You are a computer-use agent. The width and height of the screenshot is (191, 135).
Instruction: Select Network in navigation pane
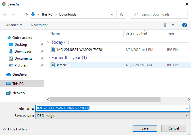(19, 93)
